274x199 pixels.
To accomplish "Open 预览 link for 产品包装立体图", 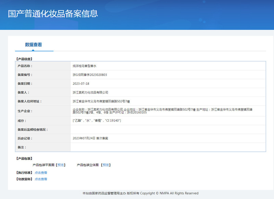I will (x=106, y=165).
